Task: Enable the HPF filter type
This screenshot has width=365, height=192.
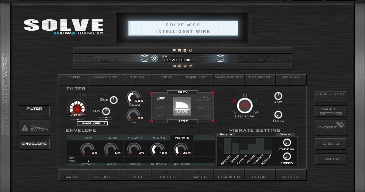Action: pyautogui.click(x=161, y=108)
